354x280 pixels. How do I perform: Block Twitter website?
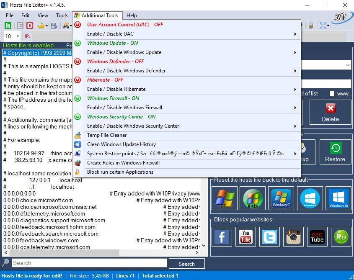(269, 236)
